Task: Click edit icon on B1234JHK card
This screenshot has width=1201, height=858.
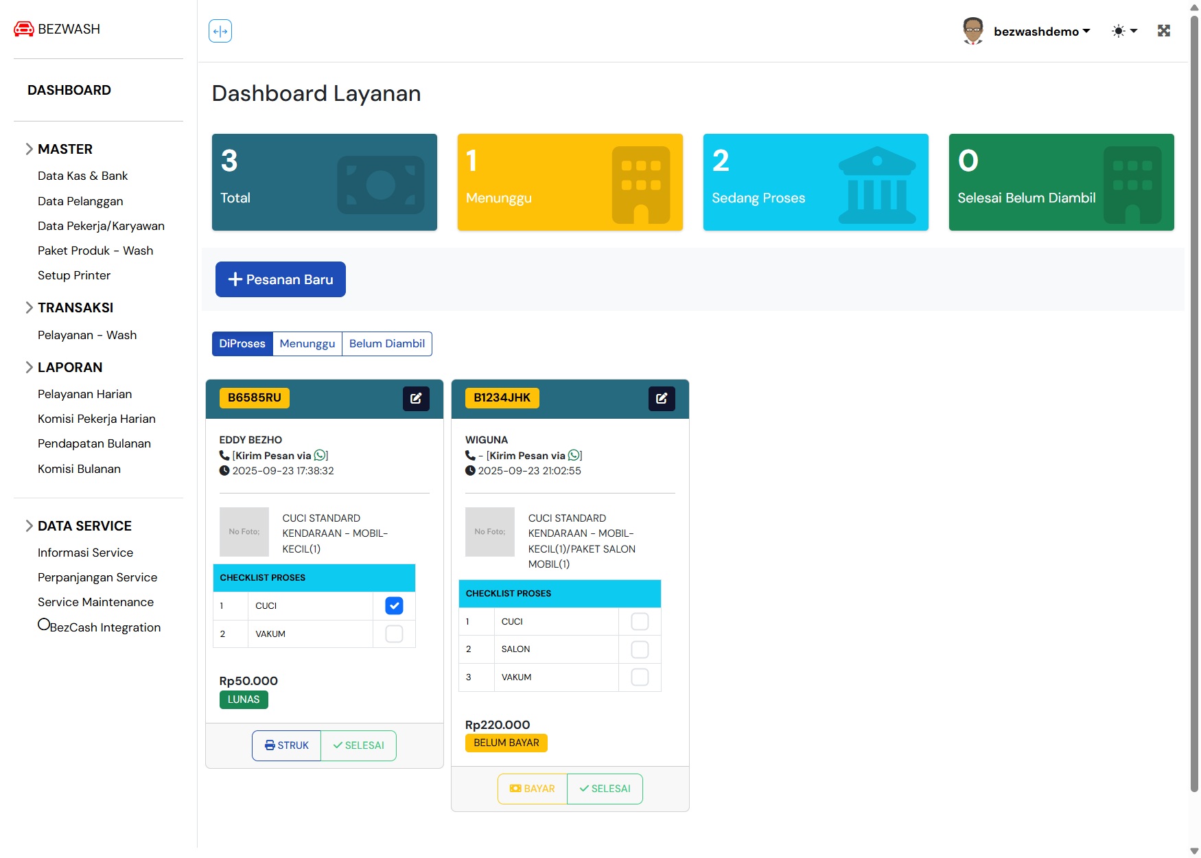Action: click(662, 398)
